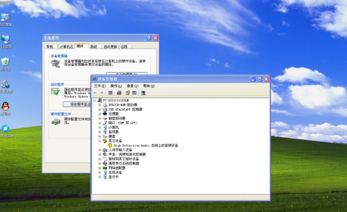Open Properties icon with yellow question mark
This screenshot has width=347, height=212.
click(x=128, y=93)
